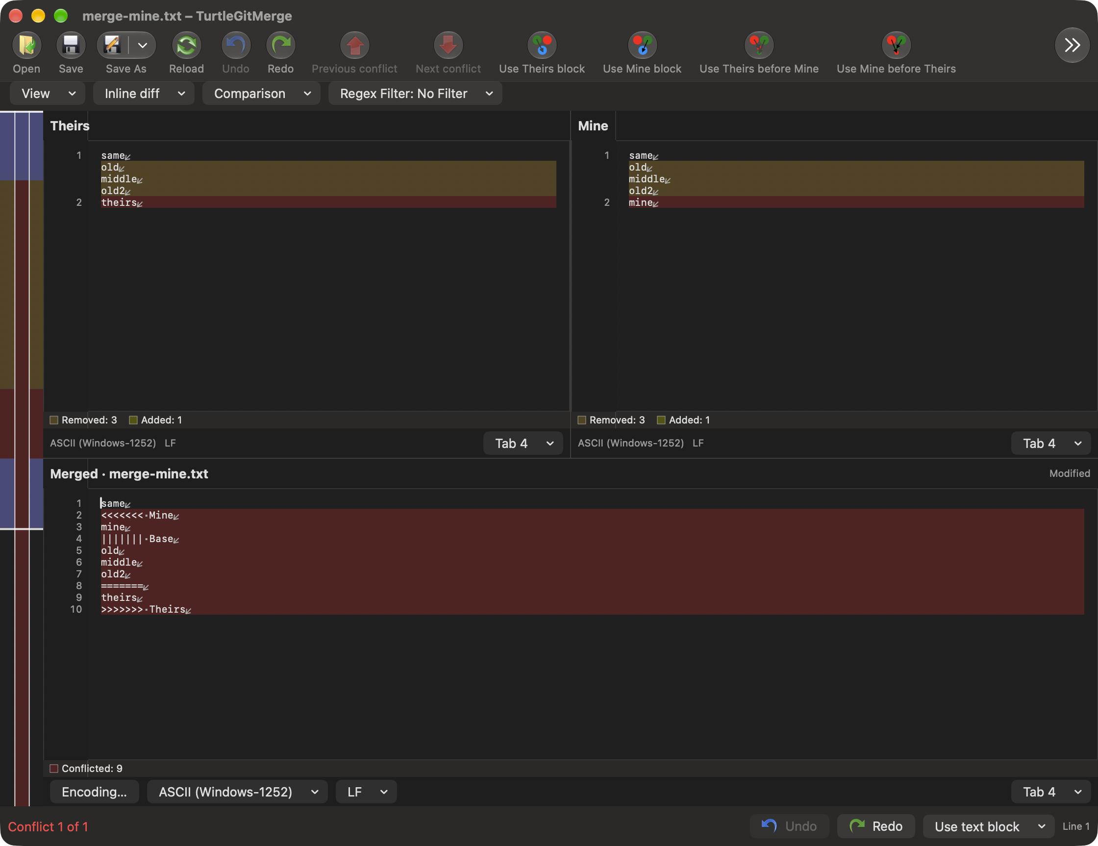This screenshot has width=1098, height=846.
Task: Go to Next conflict arrow icon
Action: [x=448, y=45]
